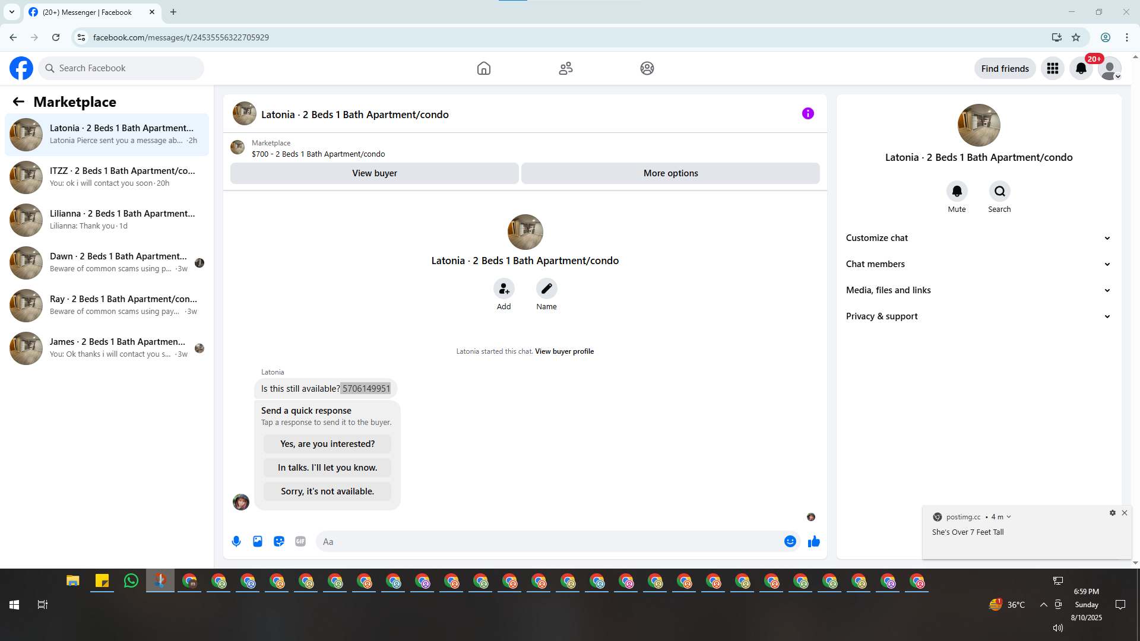Screen dimensions: 1140x641
Task: Send a thumbs-up like
Action: 813,541
